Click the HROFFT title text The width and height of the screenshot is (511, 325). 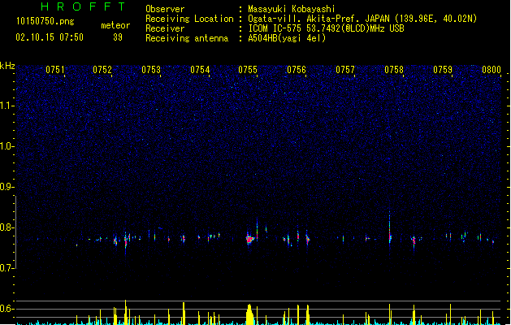(84, 6)
